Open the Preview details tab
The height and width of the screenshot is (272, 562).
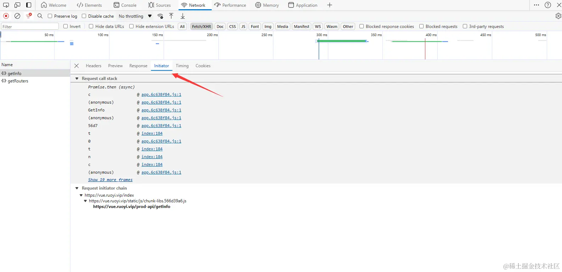click(115, 66)
